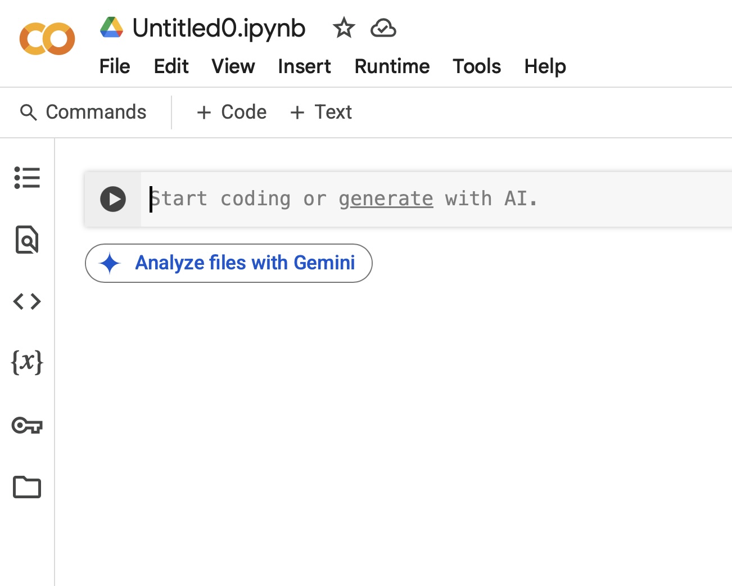This screenshot has width=732, height=586.
Task: Add a new Text cell
Action: click(x=321, y=112)
